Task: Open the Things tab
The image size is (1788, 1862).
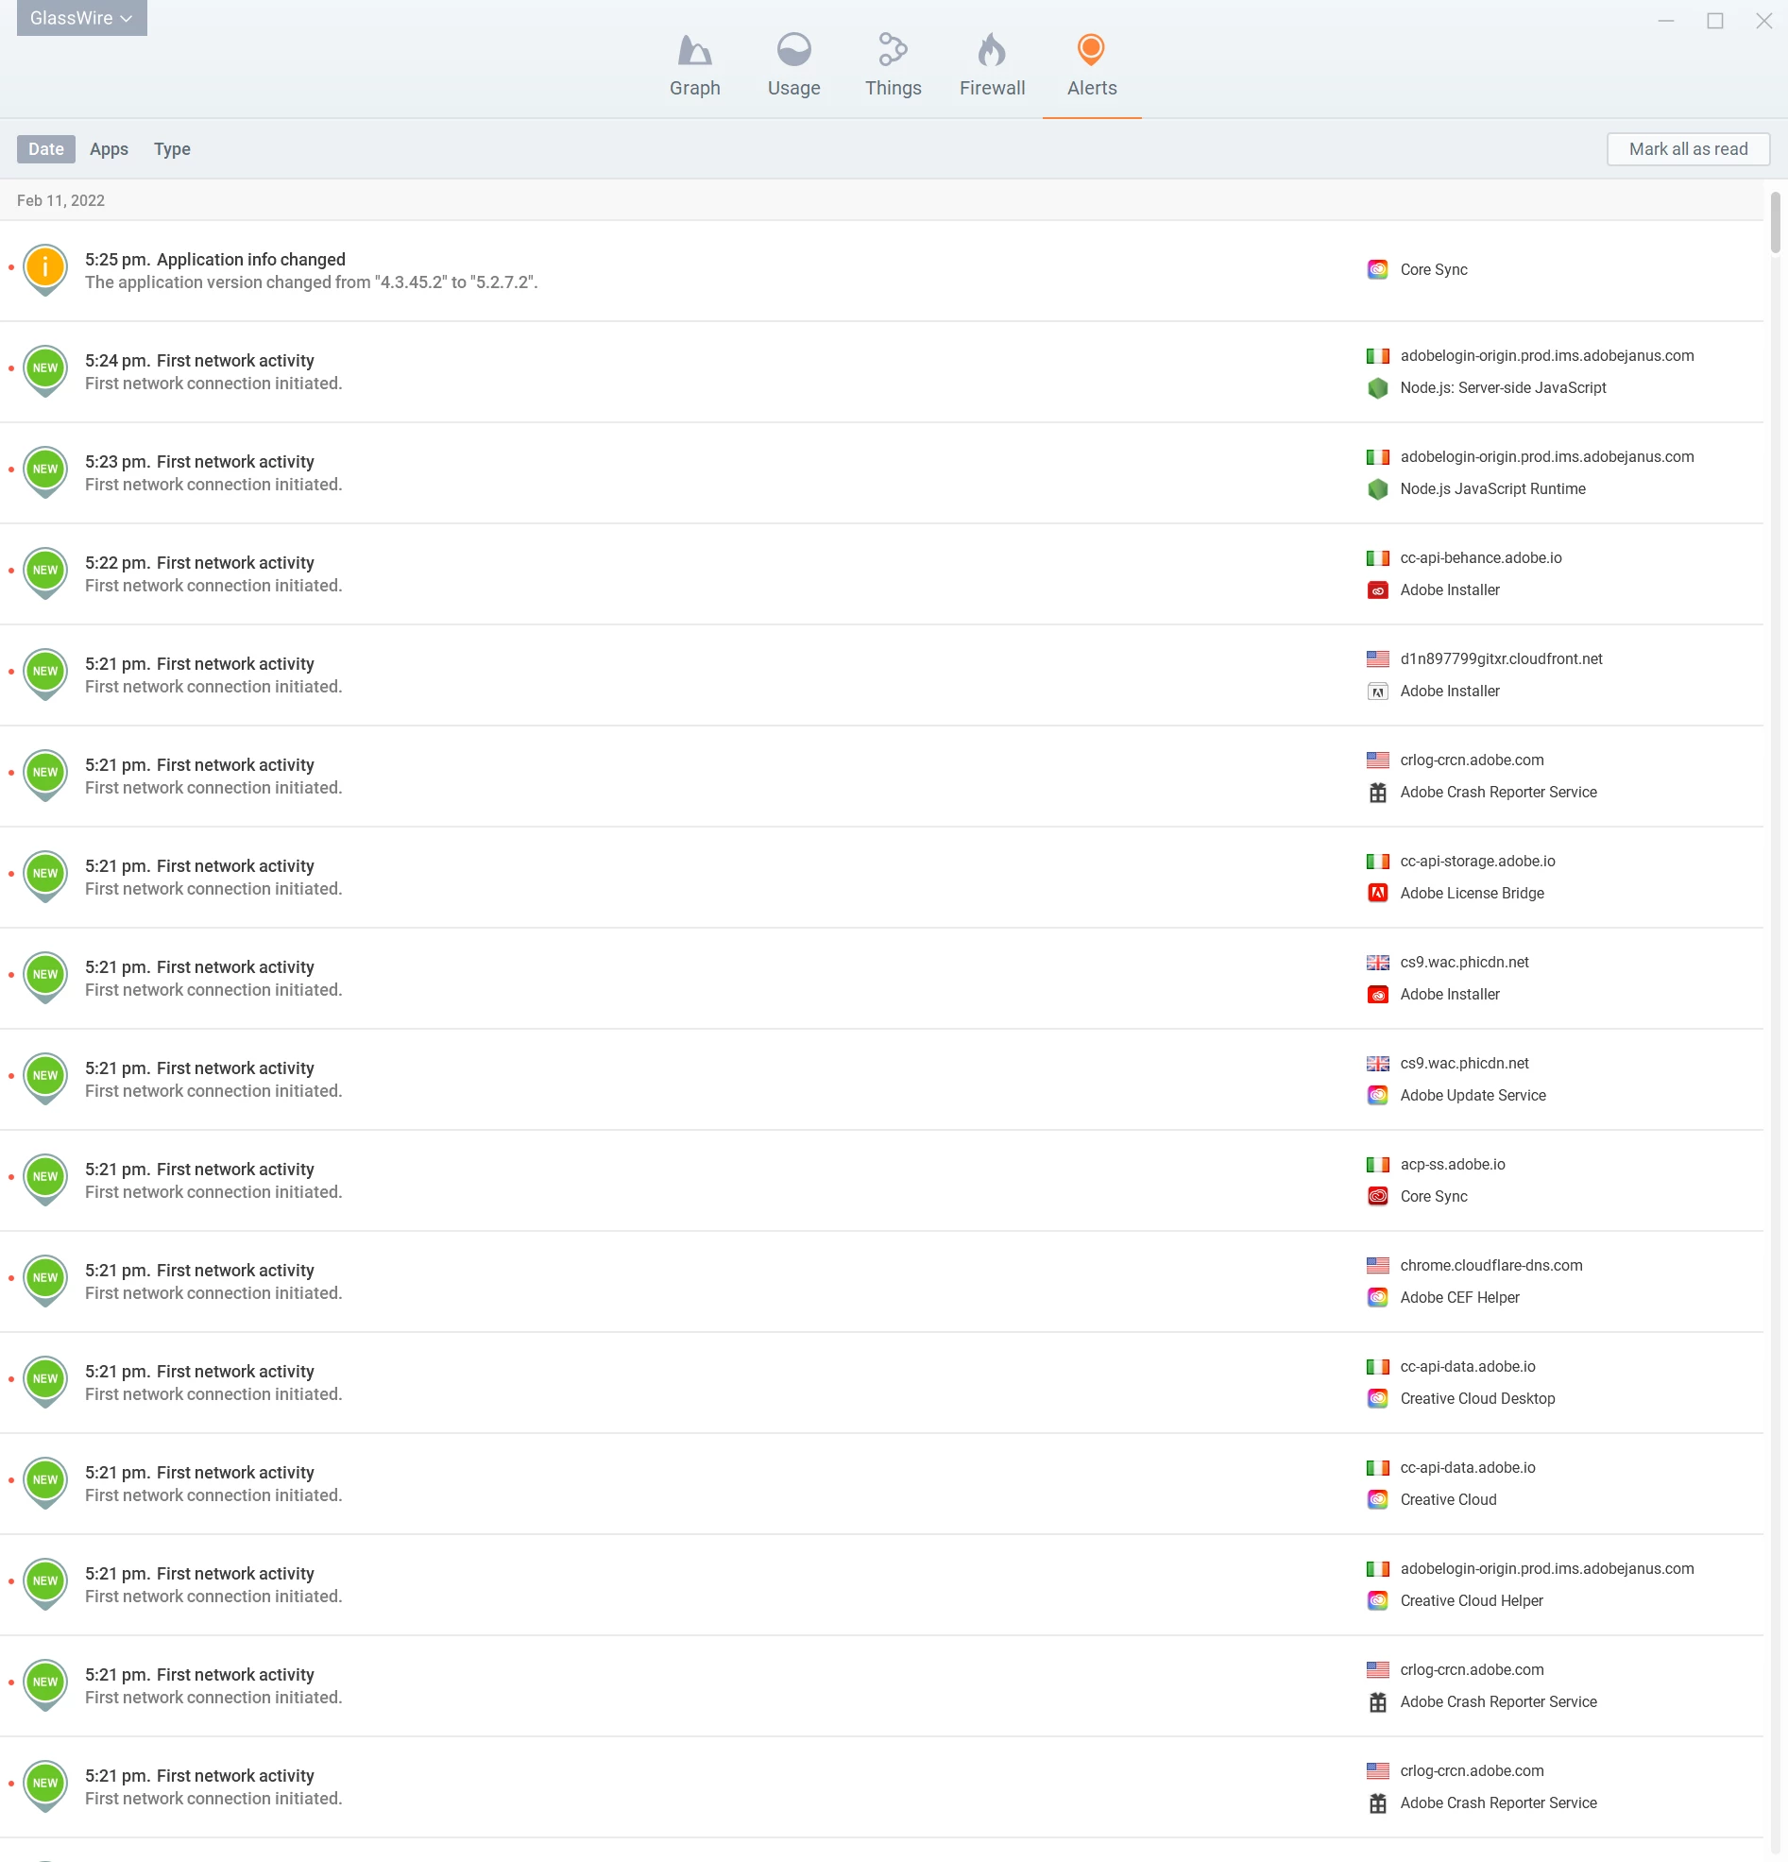Action: [893, 64]
